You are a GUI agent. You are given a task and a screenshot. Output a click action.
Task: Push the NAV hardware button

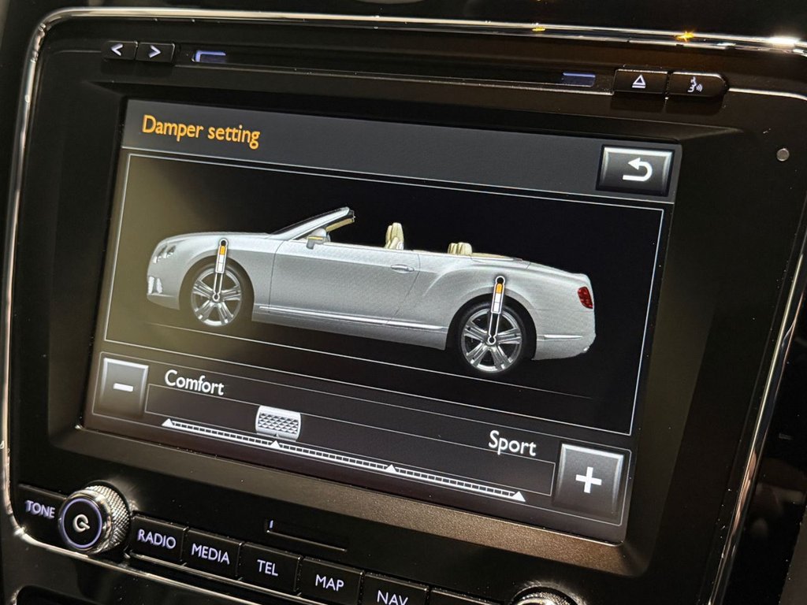[392, 596]
